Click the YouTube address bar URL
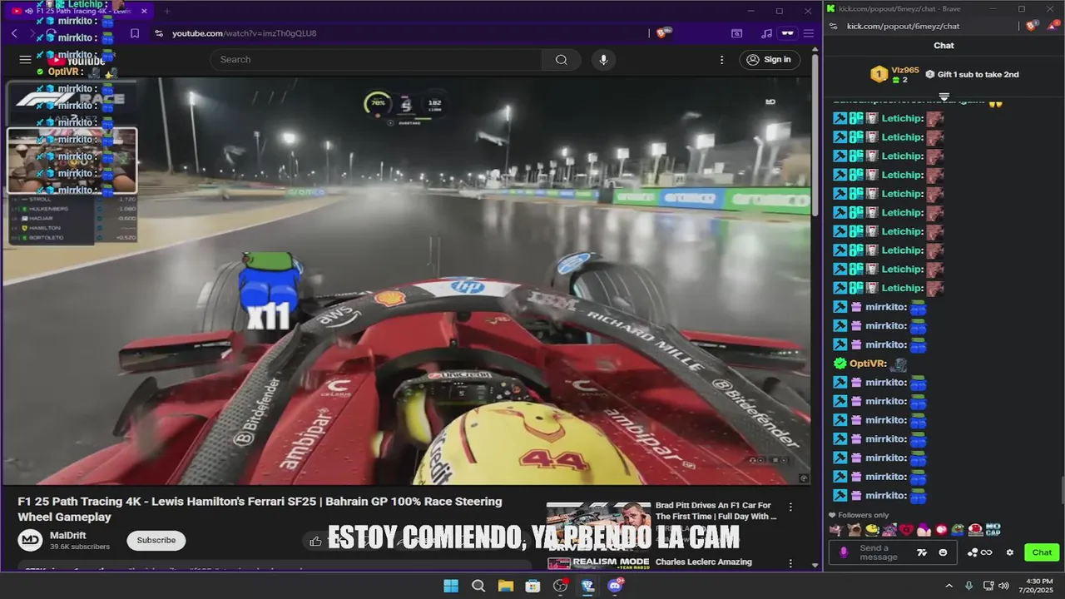 (x=244, y=33)
